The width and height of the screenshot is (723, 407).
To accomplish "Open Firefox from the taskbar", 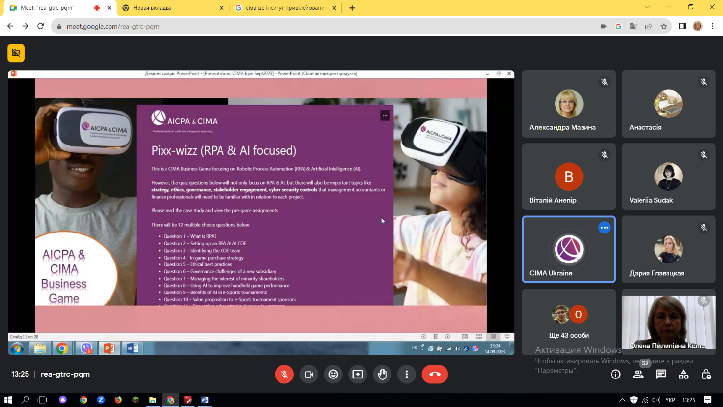I will click(x=118, y=400).
